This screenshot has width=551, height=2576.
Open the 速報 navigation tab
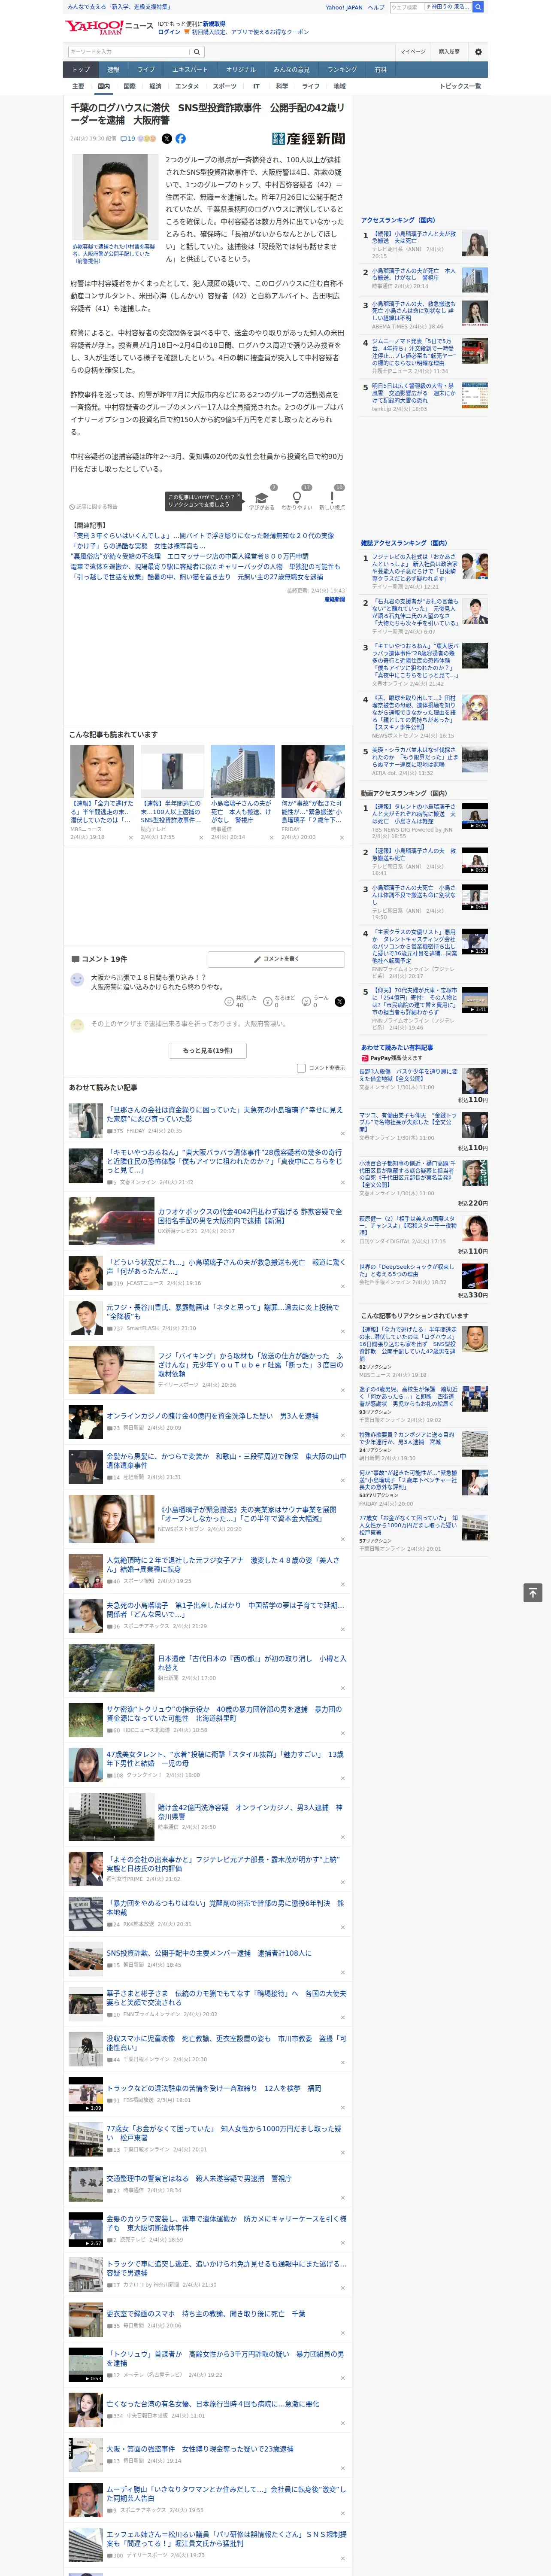113,70
